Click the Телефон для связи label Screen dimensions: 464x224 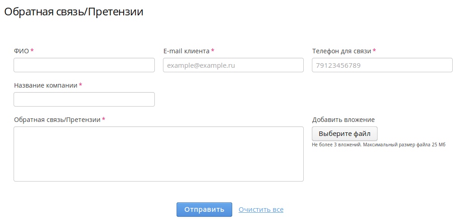[x=341, y=51]
